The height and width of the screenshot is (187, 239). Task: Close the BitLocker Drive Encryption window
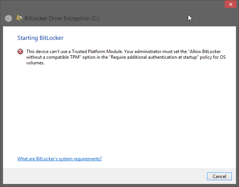pos(230,5)
